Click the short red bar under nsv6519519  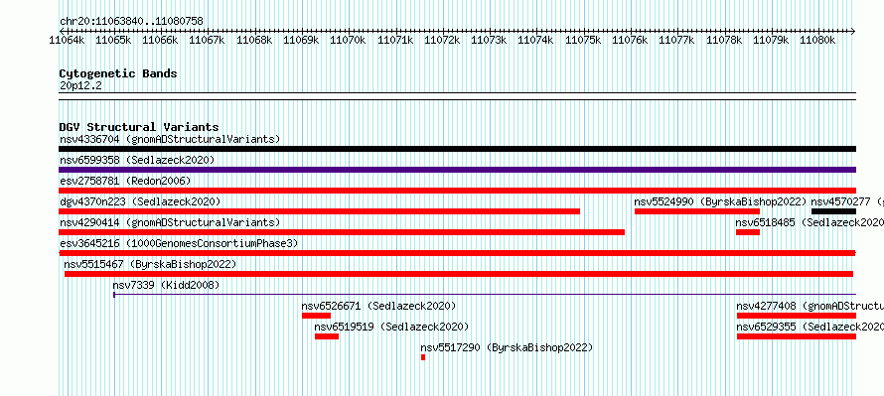tap(327, 336)
